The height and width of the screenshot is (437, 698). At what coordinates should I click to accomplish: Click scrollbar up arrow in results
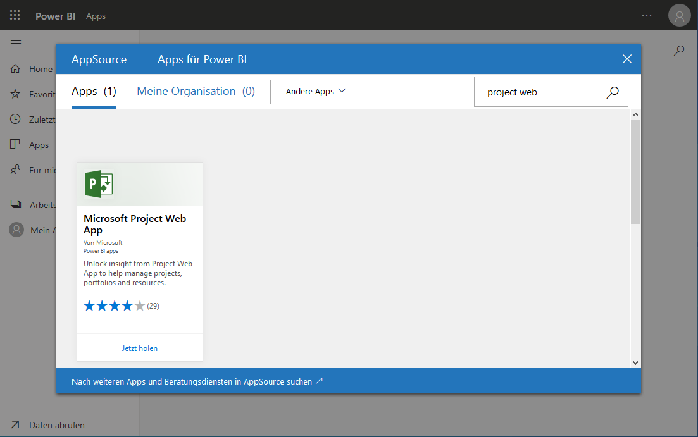[x=636, y=114]
